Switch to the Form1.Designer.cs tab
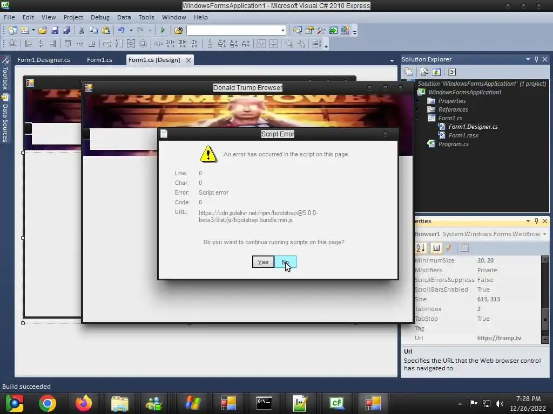Screen dimensions: 553x414 tap(44, 60)
